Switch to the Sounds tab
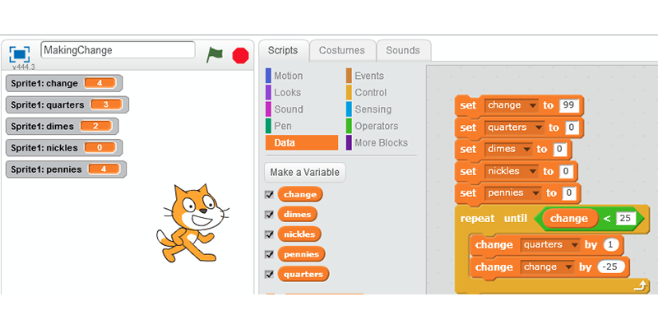This screenshot has width=658, height=329. (x=403, y=51)
